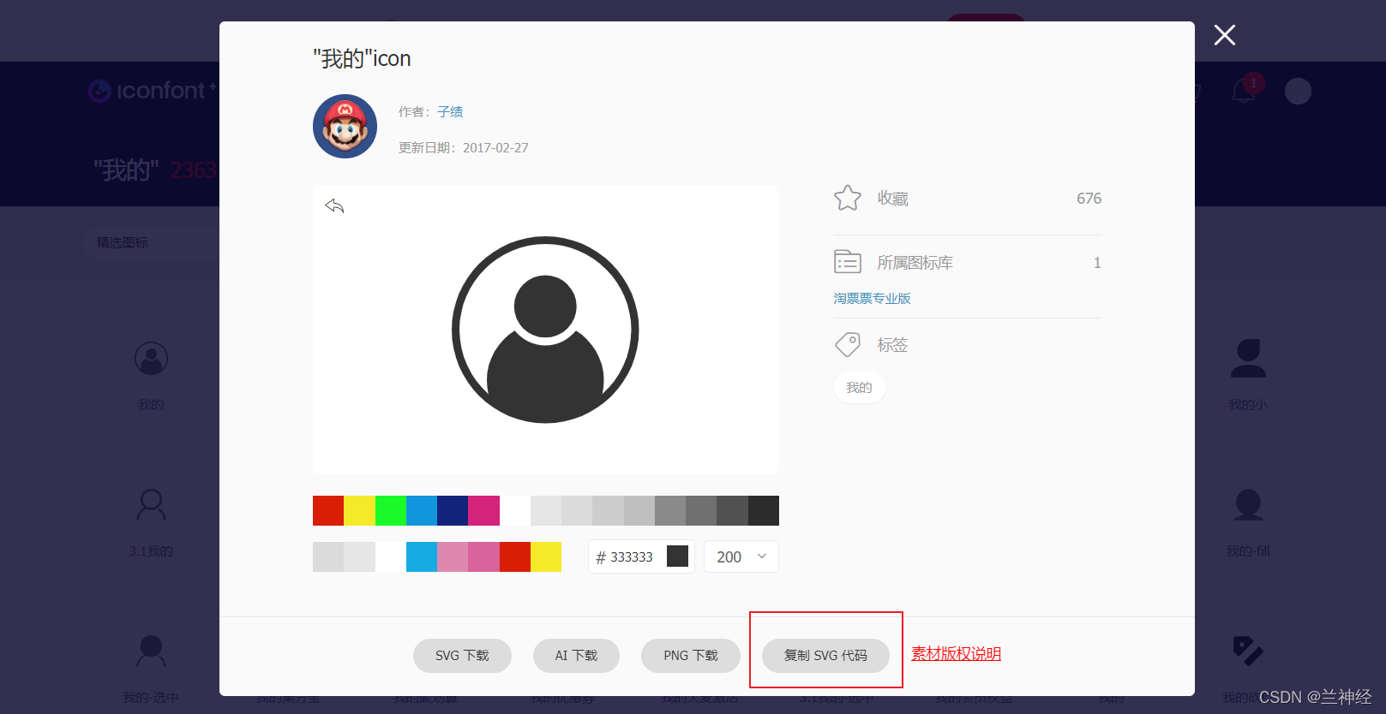Pick the darkest gray swatch in top palette
This screenshot has width=1386, height=714.
click(x=764, y=510)
